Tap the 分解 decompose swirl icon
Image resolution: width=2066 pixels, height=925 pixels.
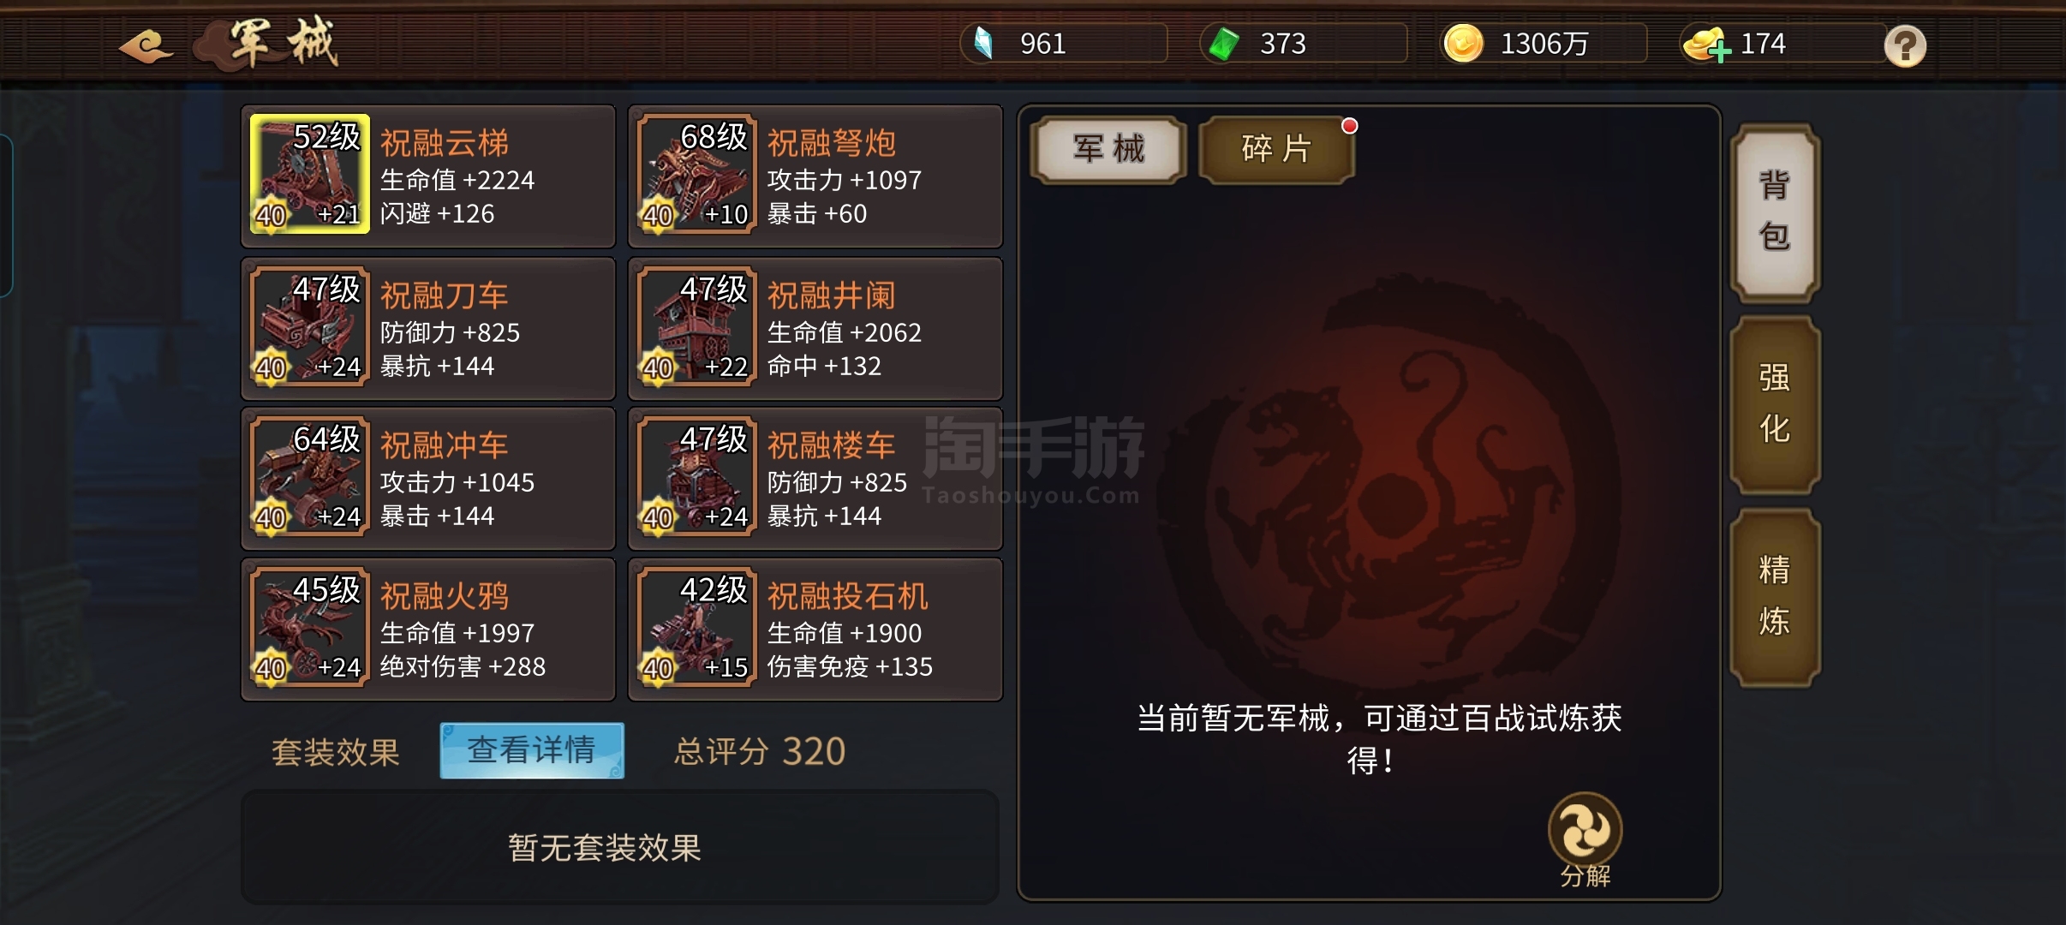tap(1585, 829)
